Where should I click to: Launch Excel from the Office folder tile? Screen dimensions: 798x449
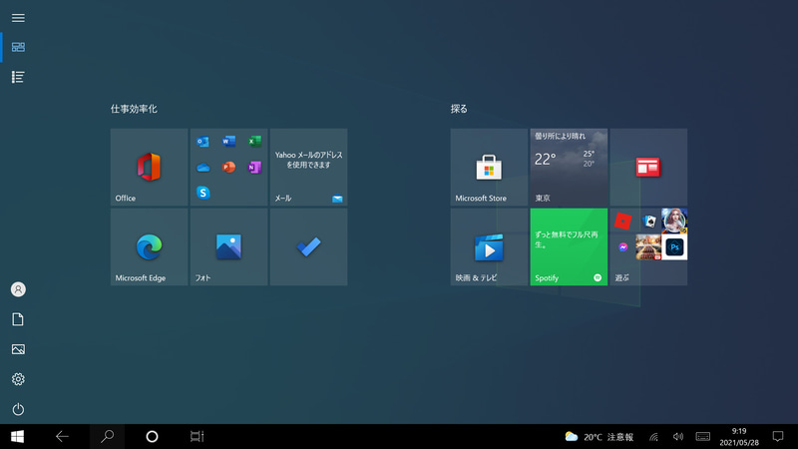coord(254,141)
